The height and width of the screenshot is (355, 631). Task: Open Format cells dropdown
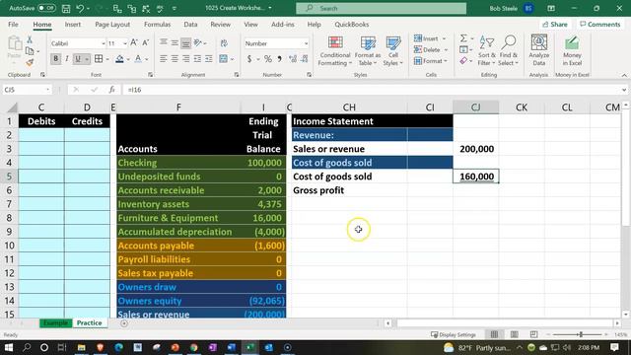[446, 61]
